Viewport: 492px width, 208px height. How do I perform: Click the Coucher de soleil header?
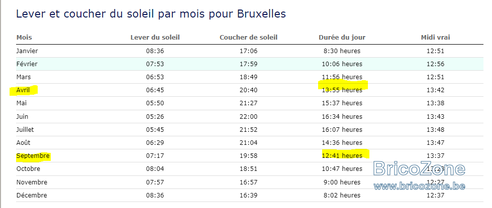pyautogui.click(x=248, y=38)
